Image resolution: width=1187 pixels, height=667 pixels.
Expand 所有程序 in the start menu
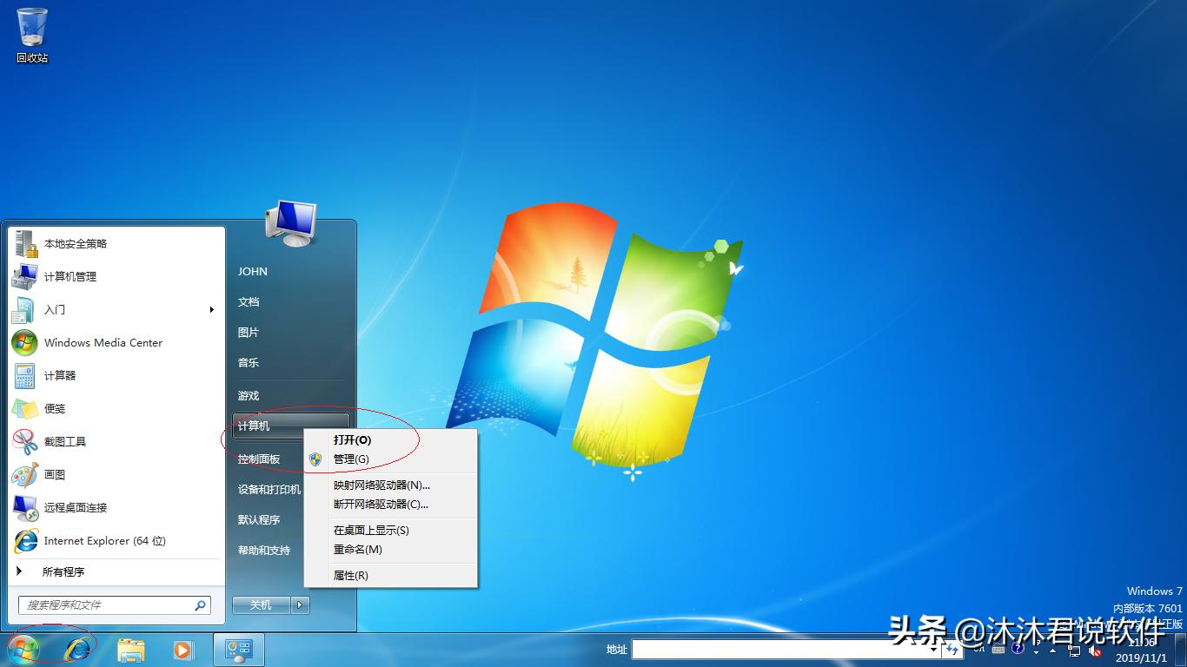pyautogui.click(x=65, y=571)
